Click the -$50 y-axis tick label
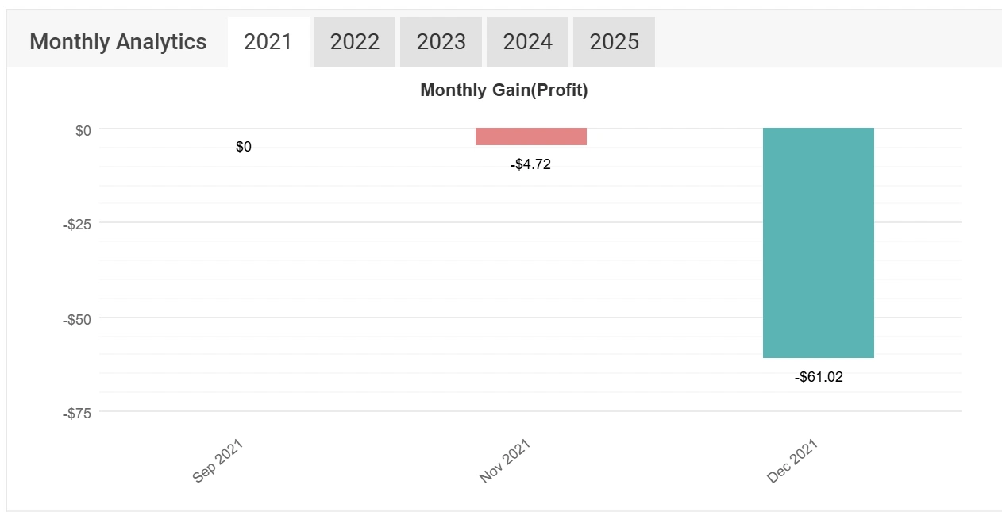 77,319
